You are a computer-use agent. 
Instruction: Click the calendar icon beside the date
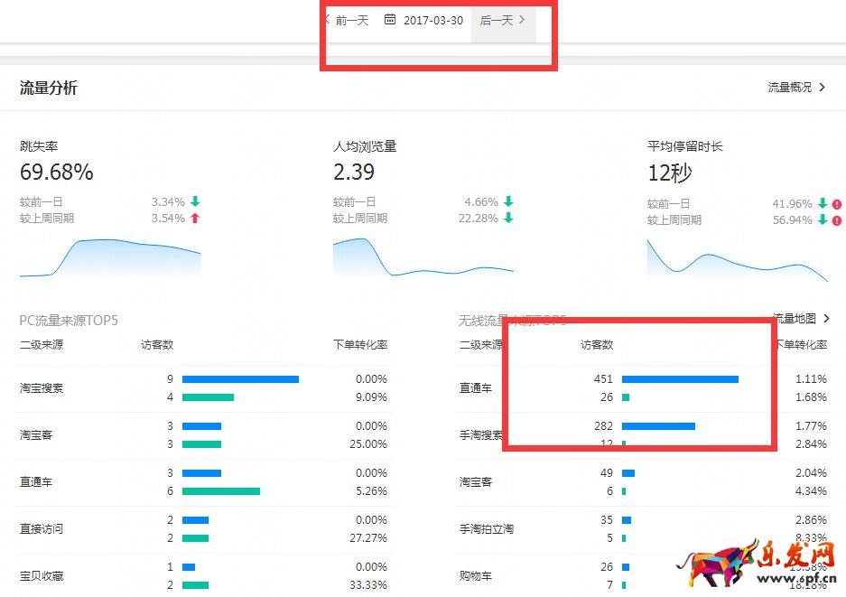[x=390, y=20]
